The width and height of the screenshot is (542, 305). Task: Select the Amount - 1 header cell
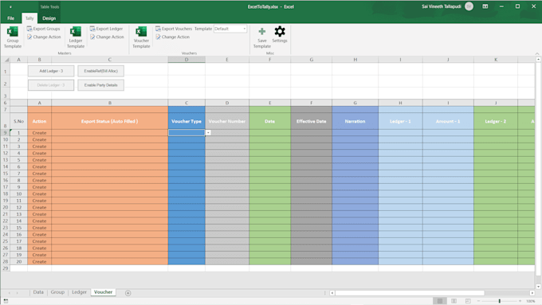coord(448,121)
